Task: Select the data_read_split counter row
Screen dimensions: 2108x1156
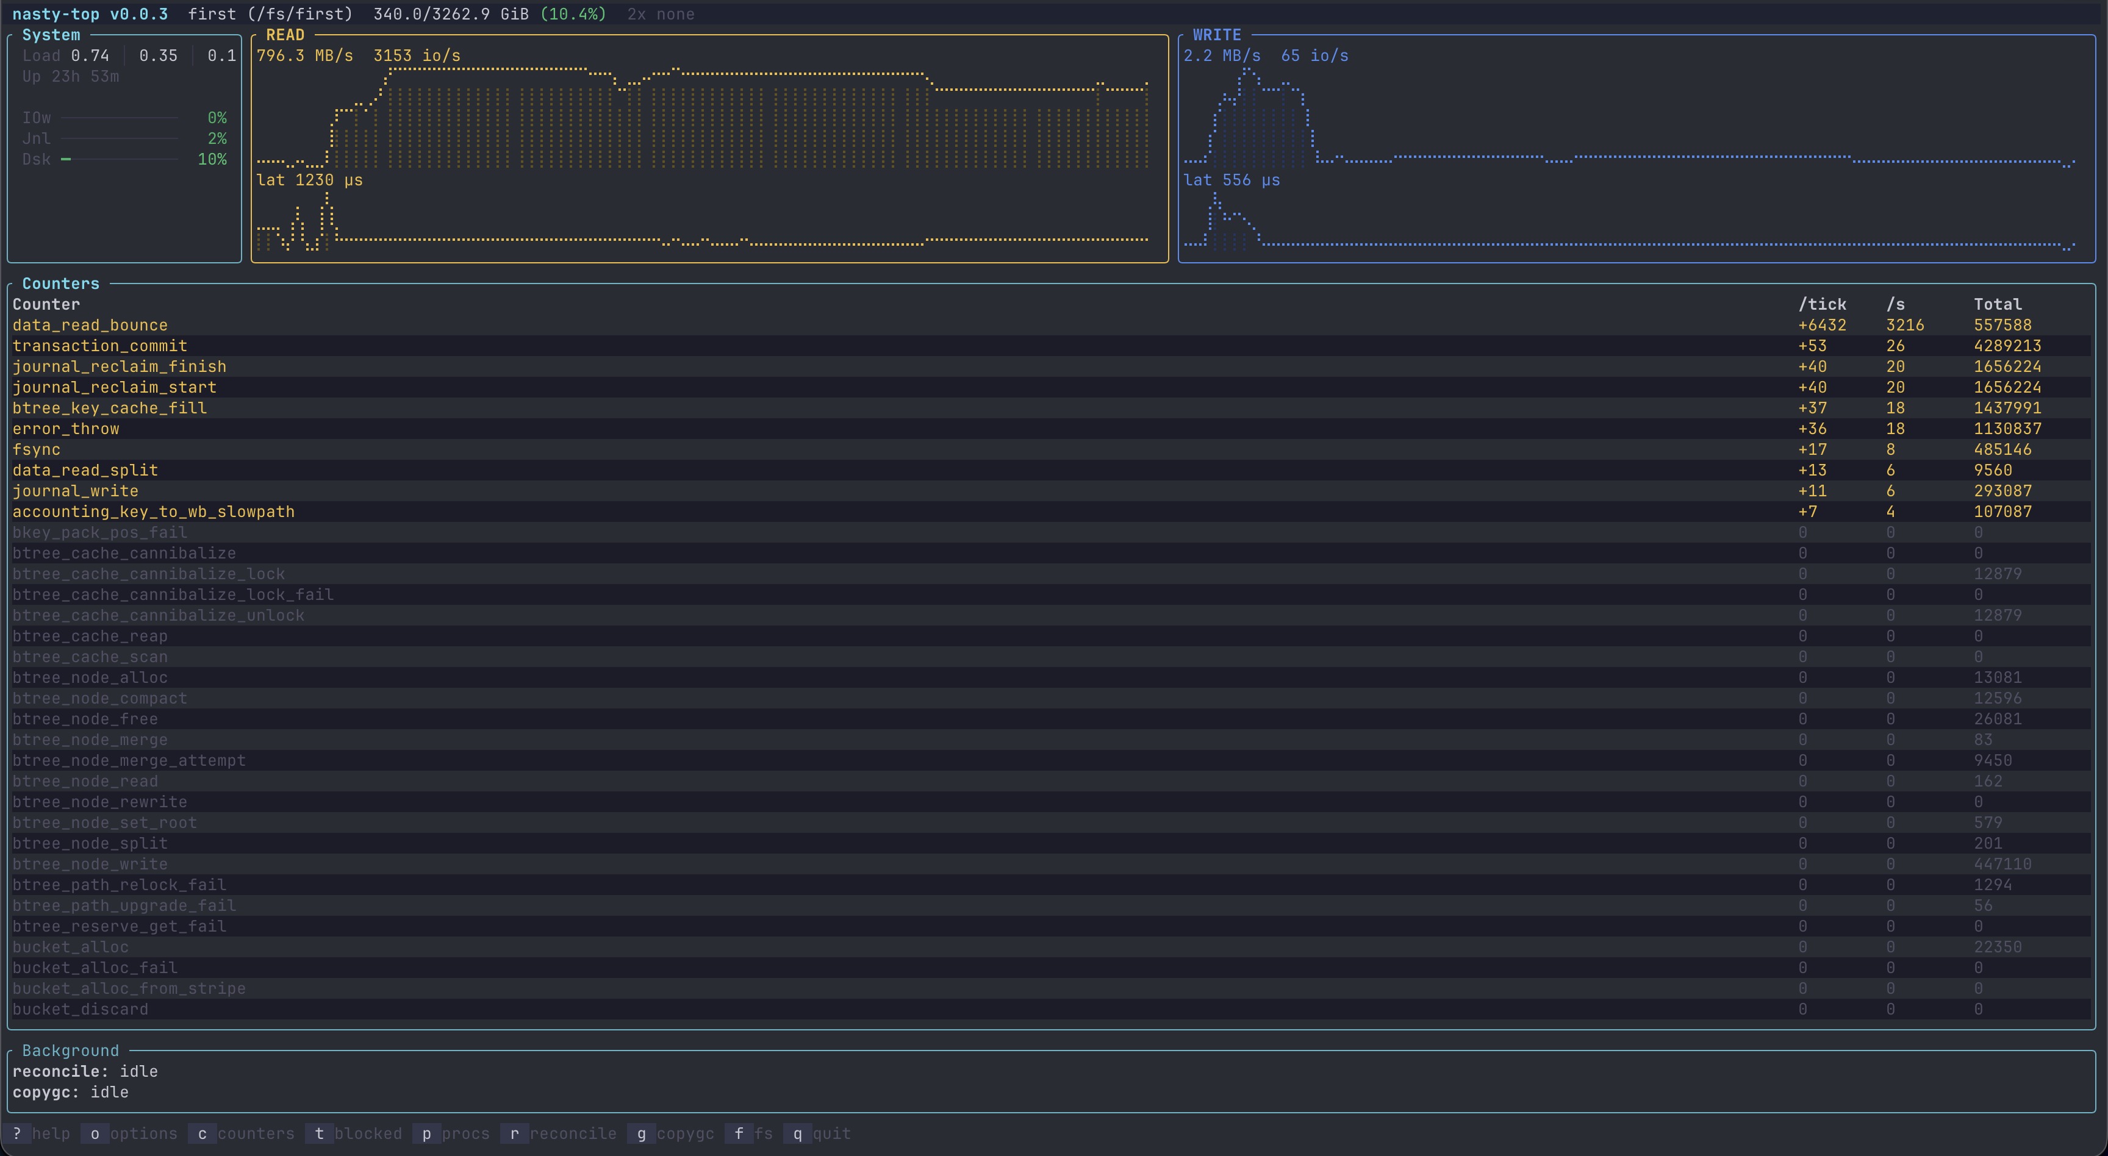Action: click(x=1051, y=471)
